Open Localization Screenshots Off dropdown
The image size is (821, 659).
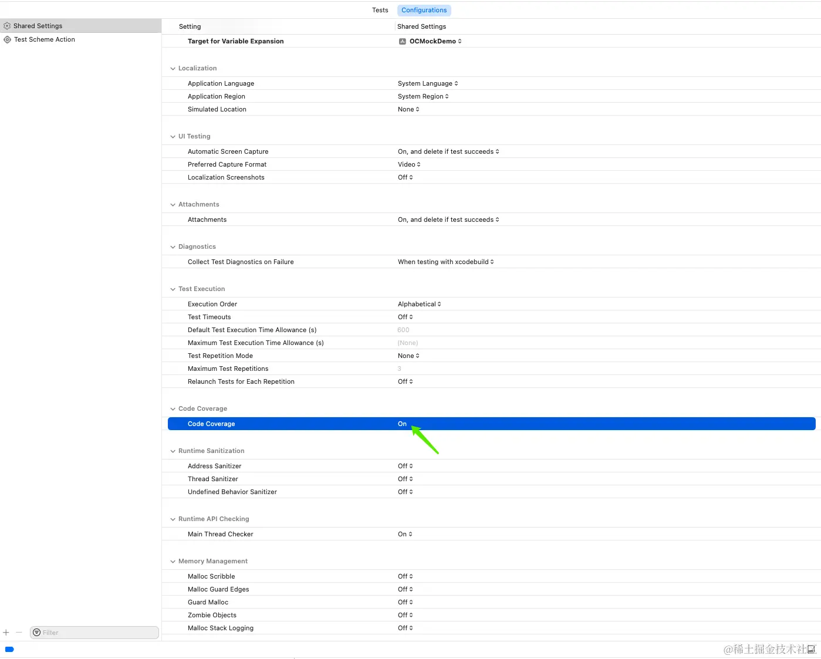[x=406, y=177]
